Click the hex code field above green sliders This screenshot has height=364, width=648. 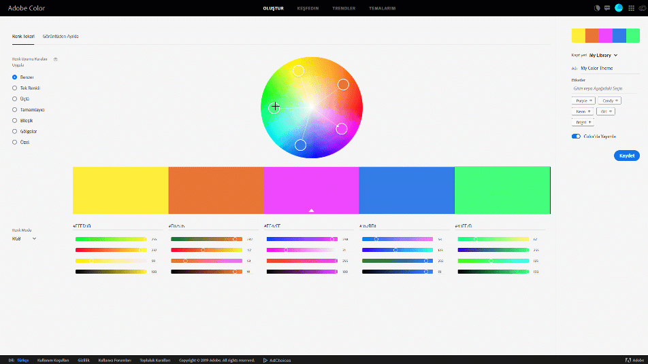coord(500,226)
